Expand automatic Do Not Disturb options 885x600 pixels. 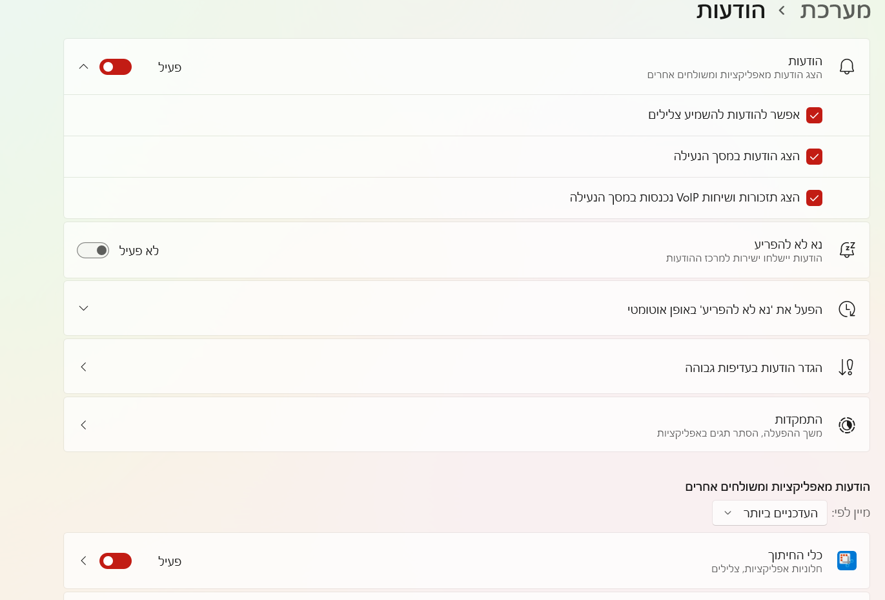[83, 309]
